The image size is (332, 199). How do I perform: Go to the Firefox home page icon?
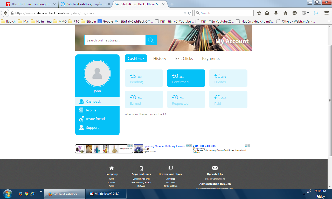coord(285,13)
